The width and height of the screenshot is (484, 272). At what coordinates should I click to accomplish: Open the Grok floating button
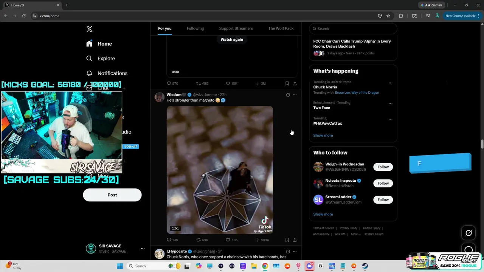coord(468,233)
